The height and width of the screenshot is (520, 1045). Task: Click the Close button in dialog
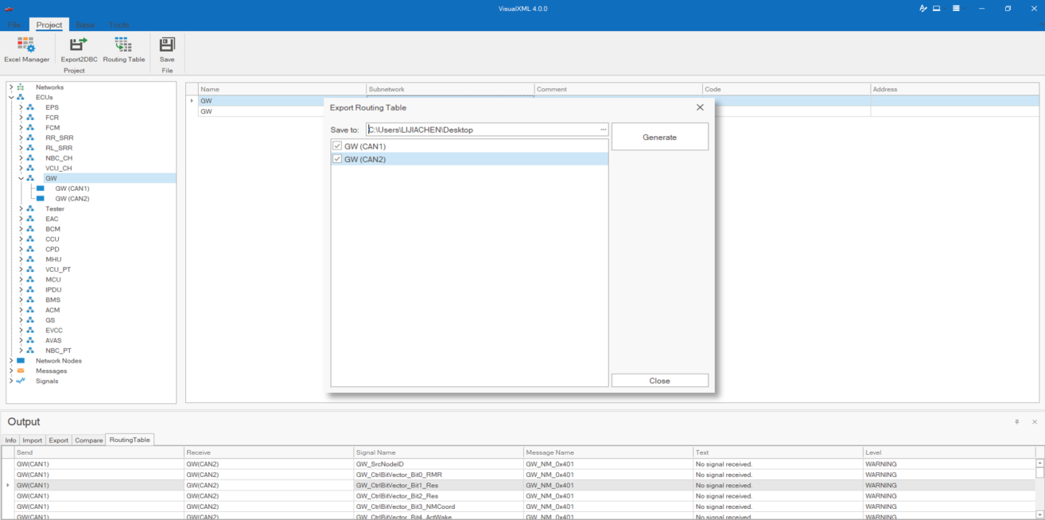659,381
